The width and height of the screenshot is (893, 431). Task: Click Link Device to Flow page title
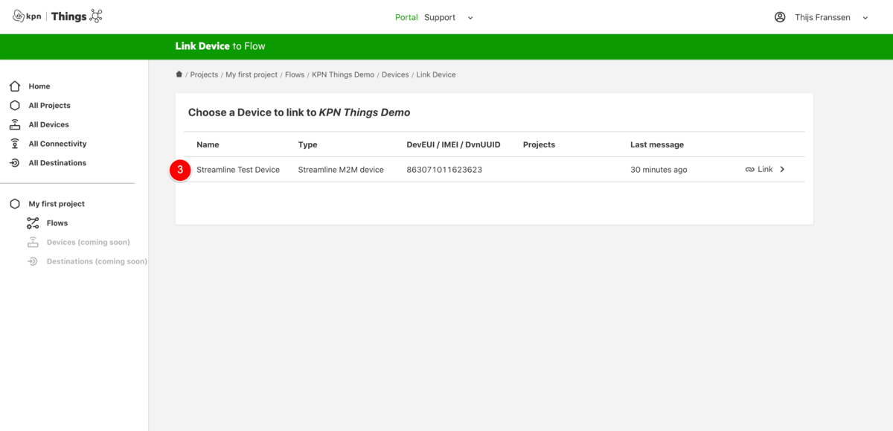pos(220,46)
